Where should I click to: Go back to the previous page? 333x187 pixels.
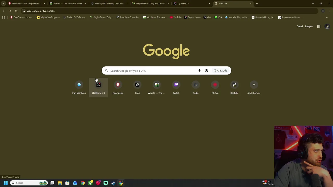point(4,11)
